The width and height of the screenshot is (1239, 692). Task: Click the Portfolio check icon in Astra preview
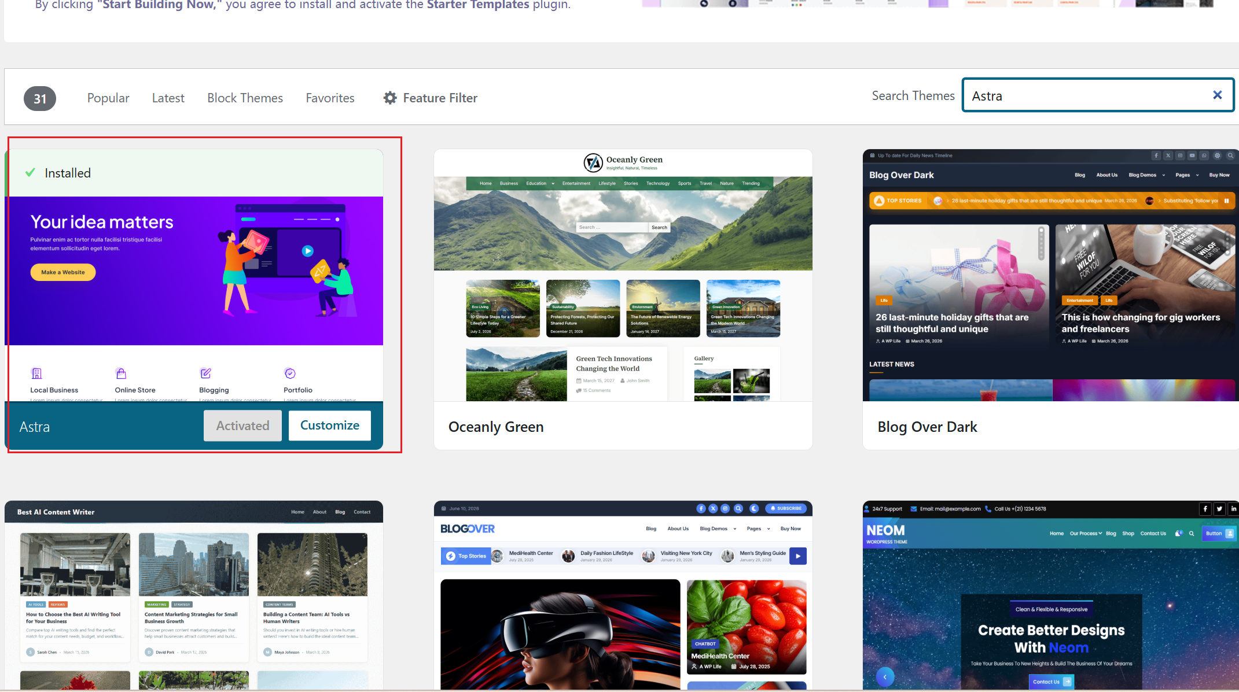coord(290,373)
